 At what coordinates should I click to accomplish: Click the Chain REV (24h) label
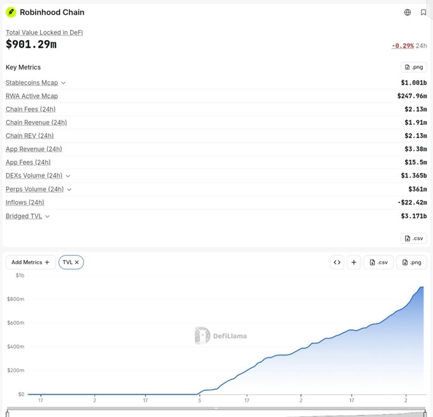point(29,136)
